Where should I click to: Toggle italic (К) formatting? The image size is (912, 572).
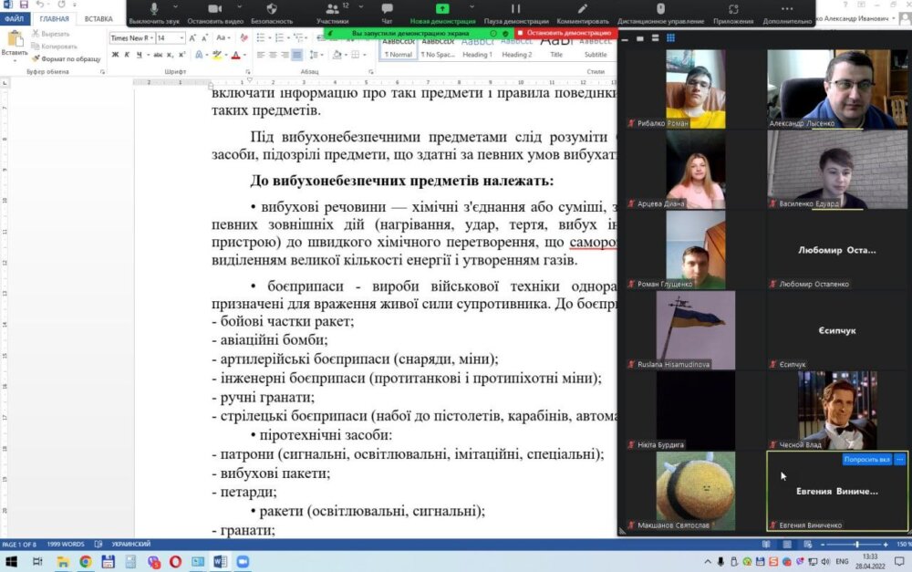tap(127, 55)
